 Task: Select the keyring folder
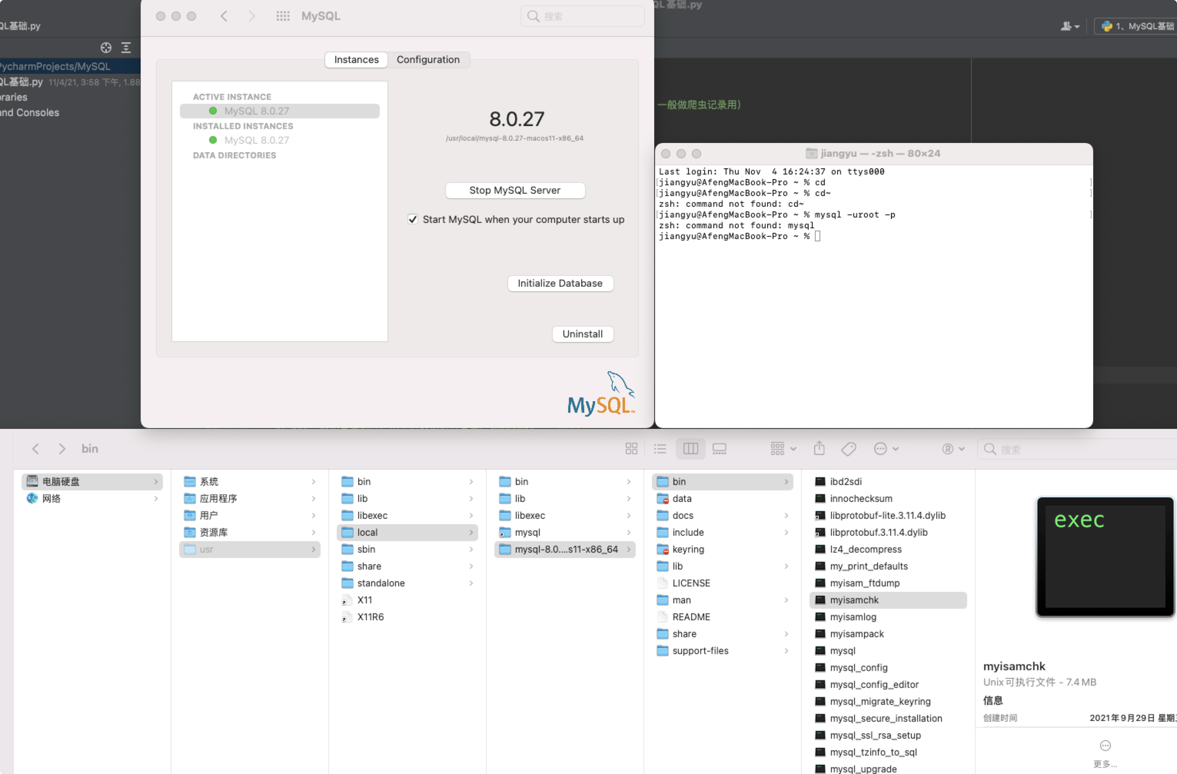click(723, 549)
